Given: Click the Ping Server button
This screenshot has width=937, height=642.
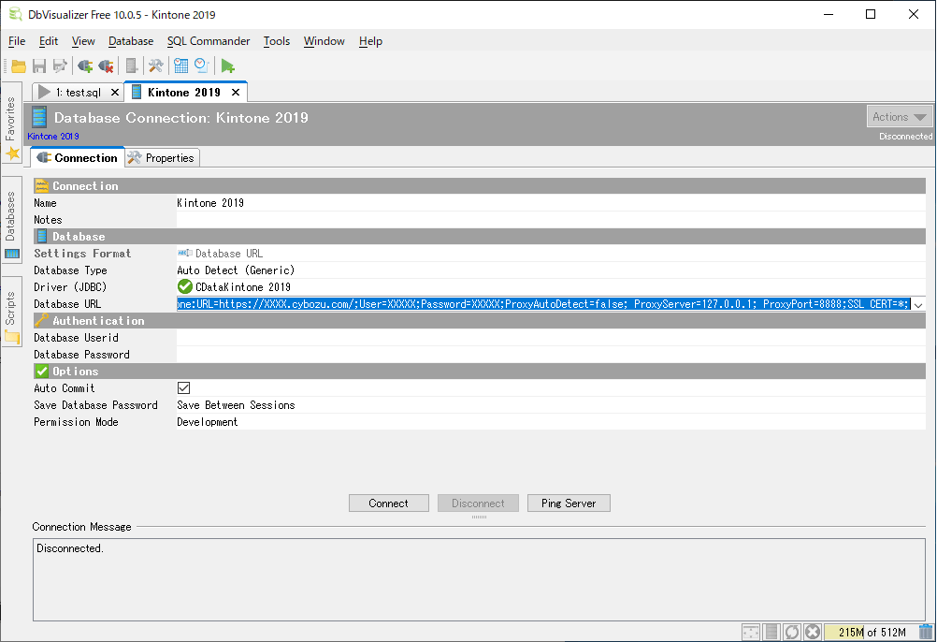Looking at the screenshot, I should 569,503.
